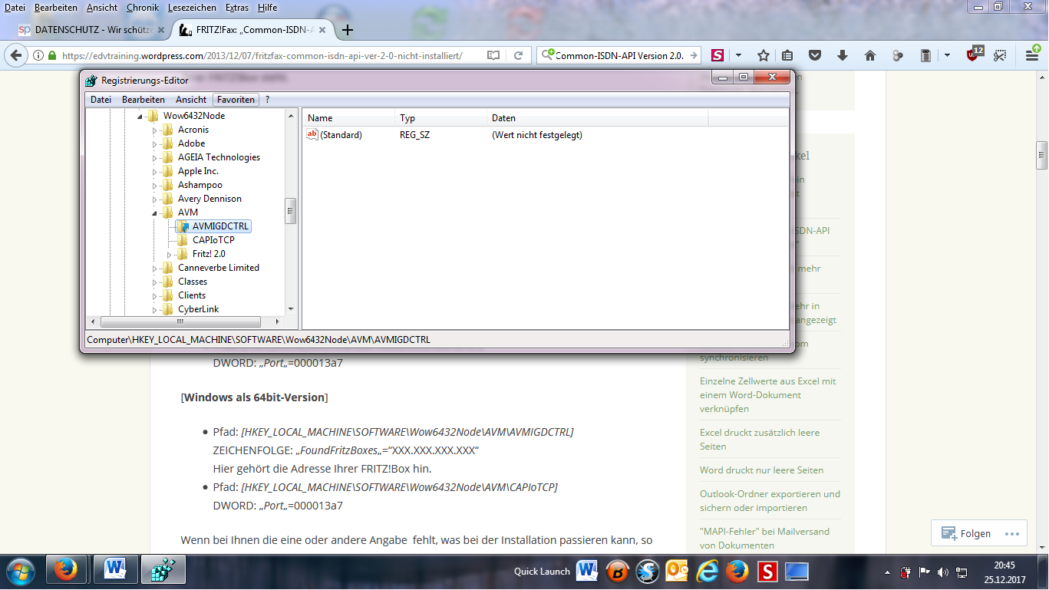1049x590 pixels.
Task: Bookmark this page with the star icon
Action: [764, 55]
